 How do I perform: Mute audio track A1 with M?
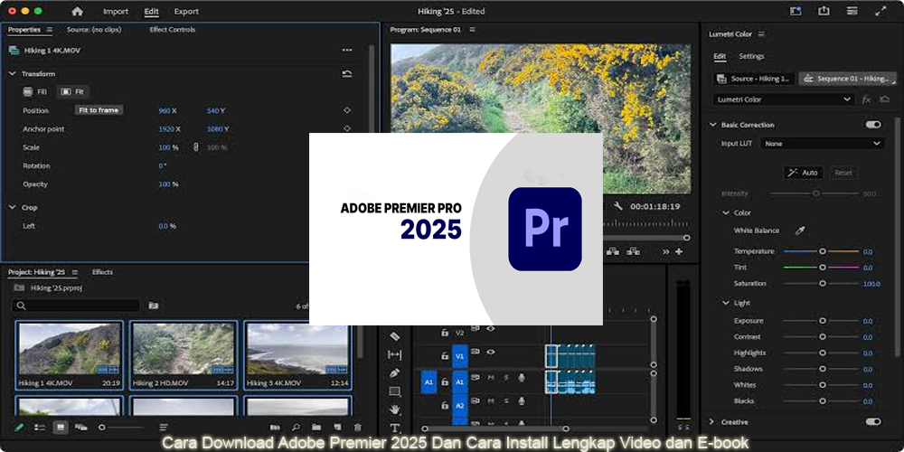pos(491,378)
